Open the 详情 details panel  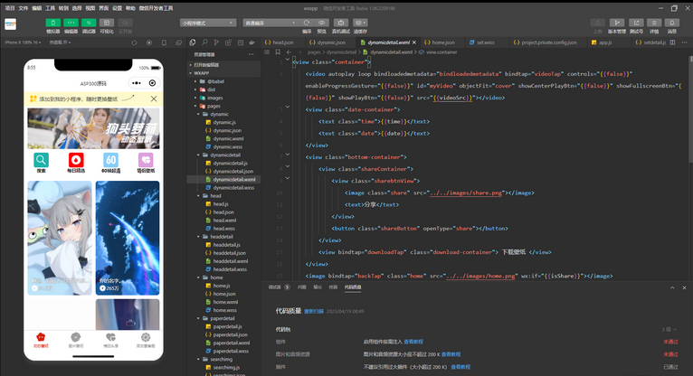click(654, 23)
